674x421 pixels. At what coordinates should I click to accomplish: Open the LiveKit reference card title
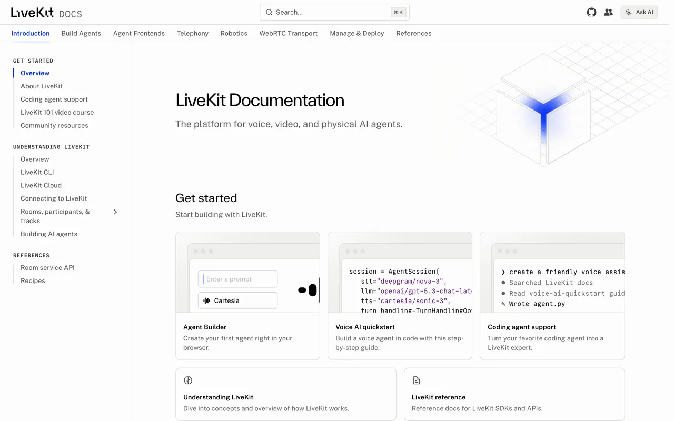(x=439, y=397)
